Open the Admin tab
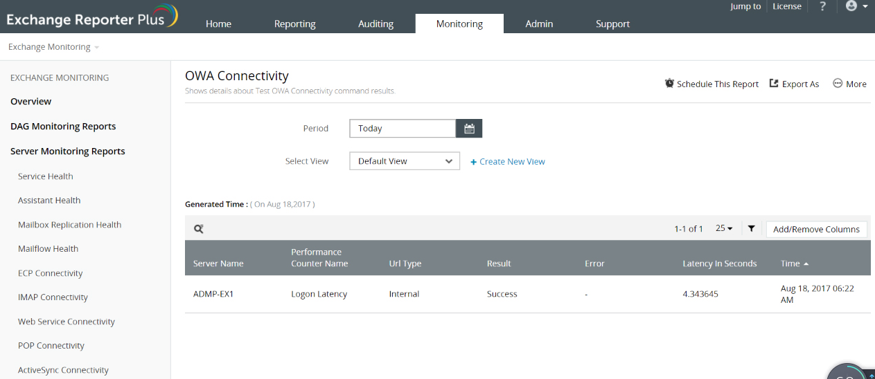Screen dimensions: 875x379 click(539, 24)
